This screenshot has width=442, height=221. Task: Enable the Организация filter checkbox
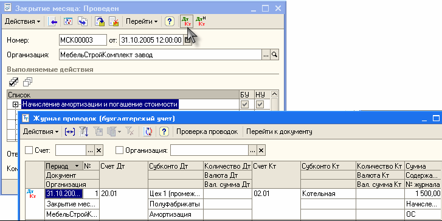coord(120,150)
